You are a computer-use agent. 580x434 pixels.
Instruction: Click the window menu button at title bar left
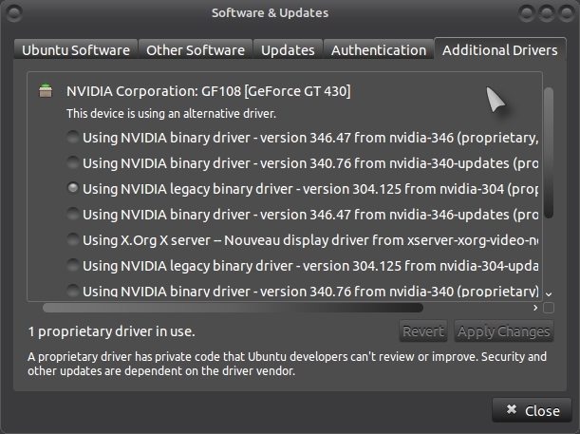pyautogui.click(x=14, y=13)
